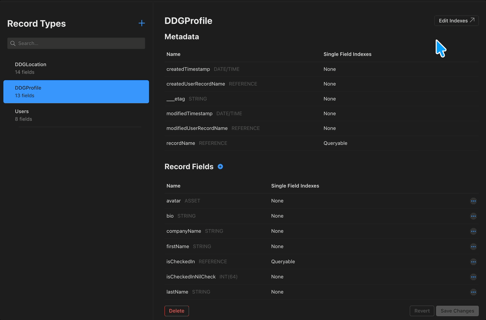
Task: Click the createdTimestamp metadata row
Action: [x=321, y=69]
